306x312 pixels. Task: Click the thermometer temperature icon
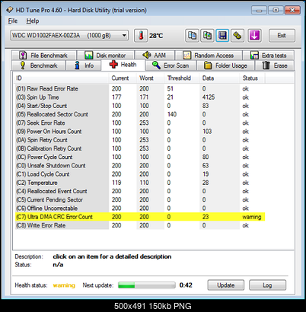(x=141, y=36)
